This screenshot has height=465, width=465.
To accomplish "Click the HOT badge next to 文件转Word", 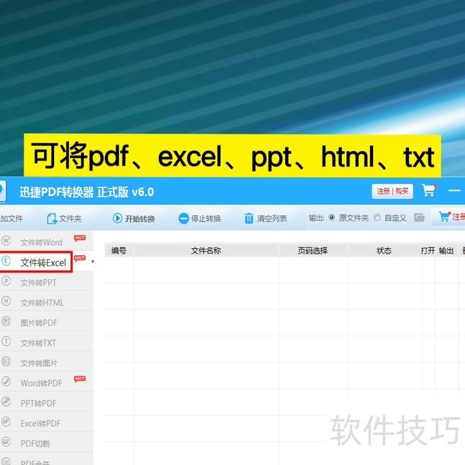I will [80, 238].
